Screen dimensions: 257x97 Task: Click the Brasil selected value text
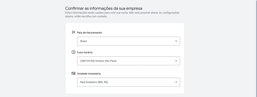pyautogui.click(x=83, y=41)
